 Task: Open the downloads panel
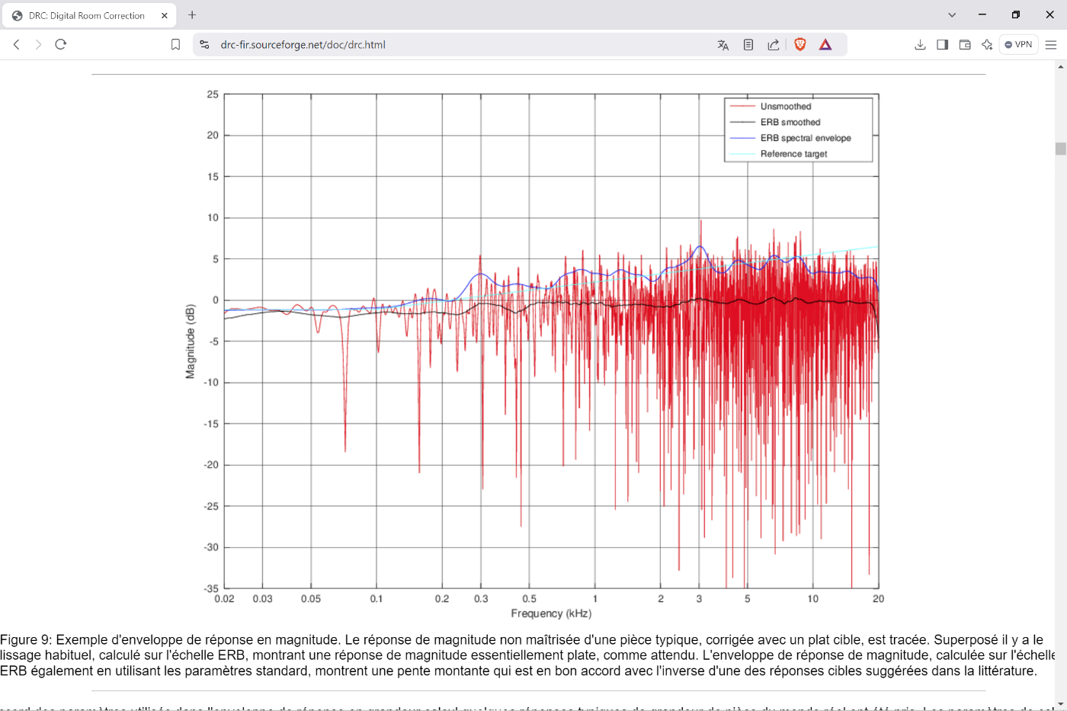[920, 45]
